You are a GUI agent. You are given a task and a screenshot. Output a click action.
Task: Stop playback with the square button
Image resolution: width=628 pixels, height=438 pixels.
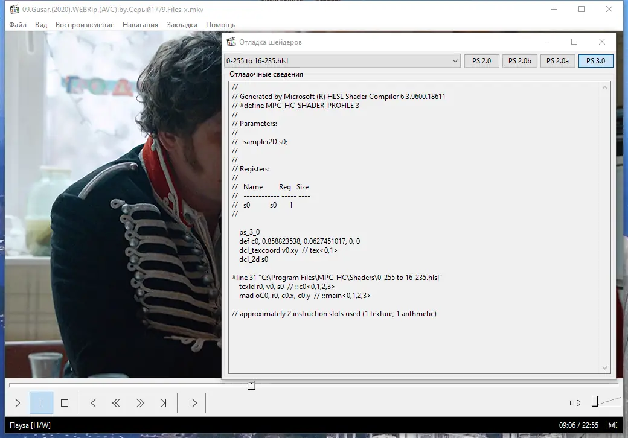65,403
